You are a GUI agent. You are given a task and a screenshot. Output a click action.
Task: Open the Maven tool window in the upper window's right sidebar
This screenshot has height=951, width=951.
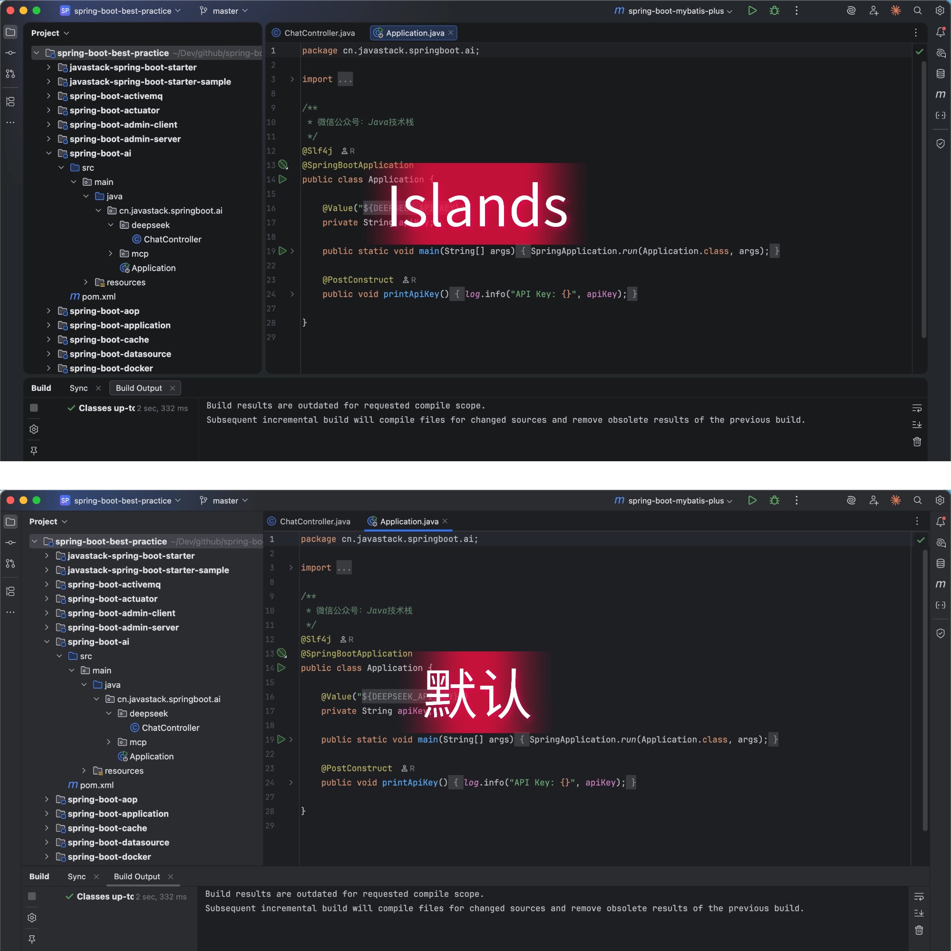coord(940,95)
